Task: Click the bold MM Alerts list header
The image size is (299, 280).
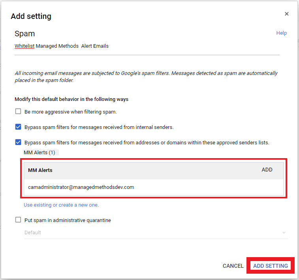Action: (x=40, y=170)
